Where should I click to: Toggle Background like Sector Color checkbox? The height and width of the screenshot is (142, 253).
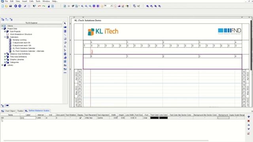(x=205, y=118)
